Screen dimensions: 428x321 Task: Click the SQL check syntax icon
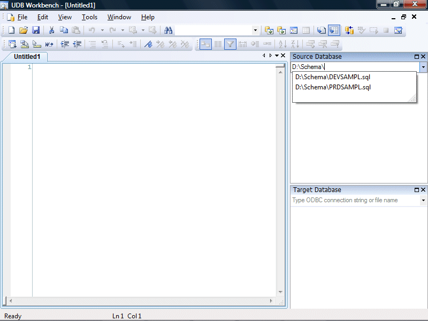point(362,30)
